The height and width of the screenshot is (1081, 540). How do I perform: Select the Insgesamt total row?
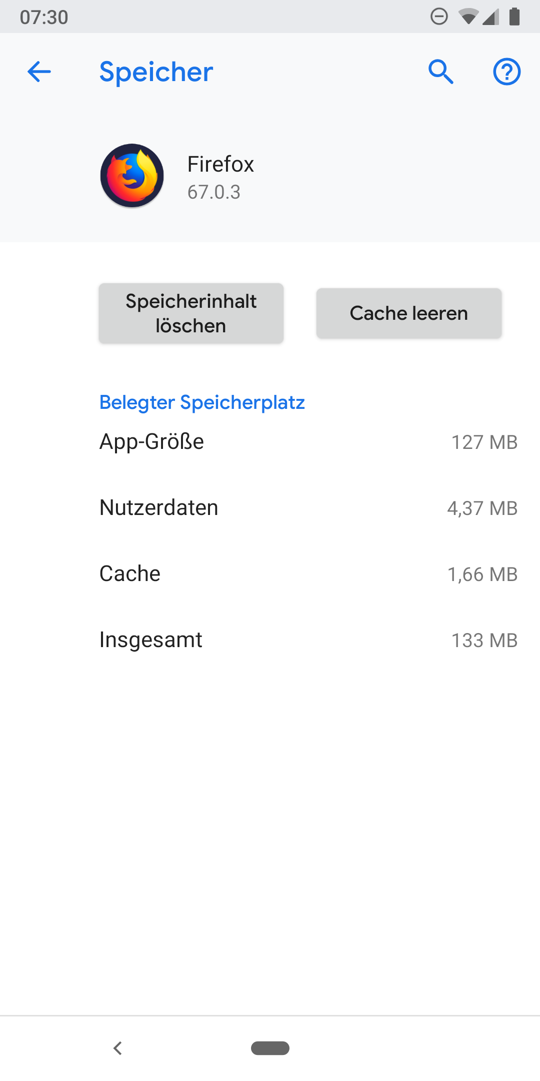(x=307, y=640)
